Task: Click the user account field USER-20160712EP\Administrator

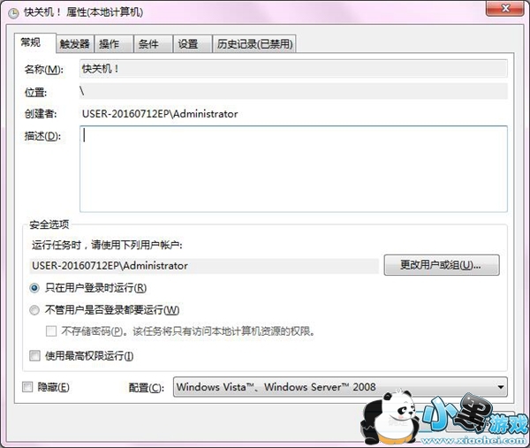Action: tap(204, 266)
